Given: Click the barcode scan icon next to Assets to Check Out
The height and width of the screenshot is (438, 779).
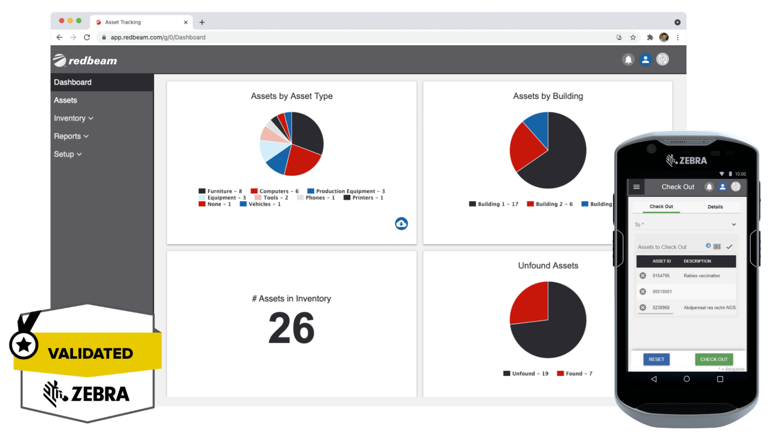Looking at the screenshot, I should coord(717,246).
